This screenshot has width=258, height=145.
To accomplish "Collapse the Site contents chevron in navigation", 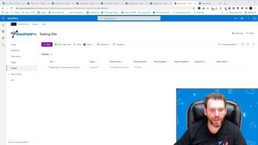I will pos(8,74).
